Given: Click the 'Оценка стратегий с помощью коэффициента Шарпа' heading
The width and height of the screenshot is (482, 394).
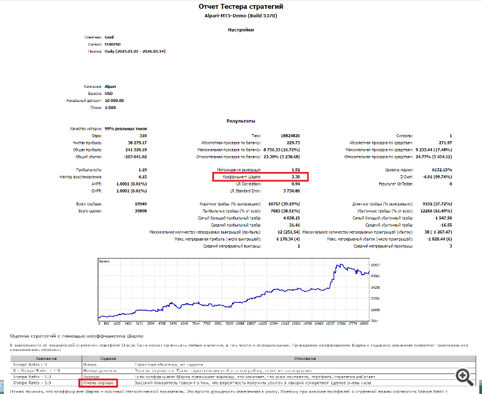Looking at the screenshot, I should pos(76,336).
